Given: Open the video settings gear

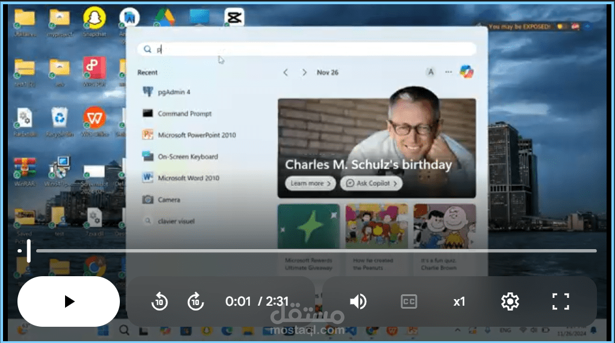Looking at the screenshot, I should pyautogui.click(x=510, y=301).
